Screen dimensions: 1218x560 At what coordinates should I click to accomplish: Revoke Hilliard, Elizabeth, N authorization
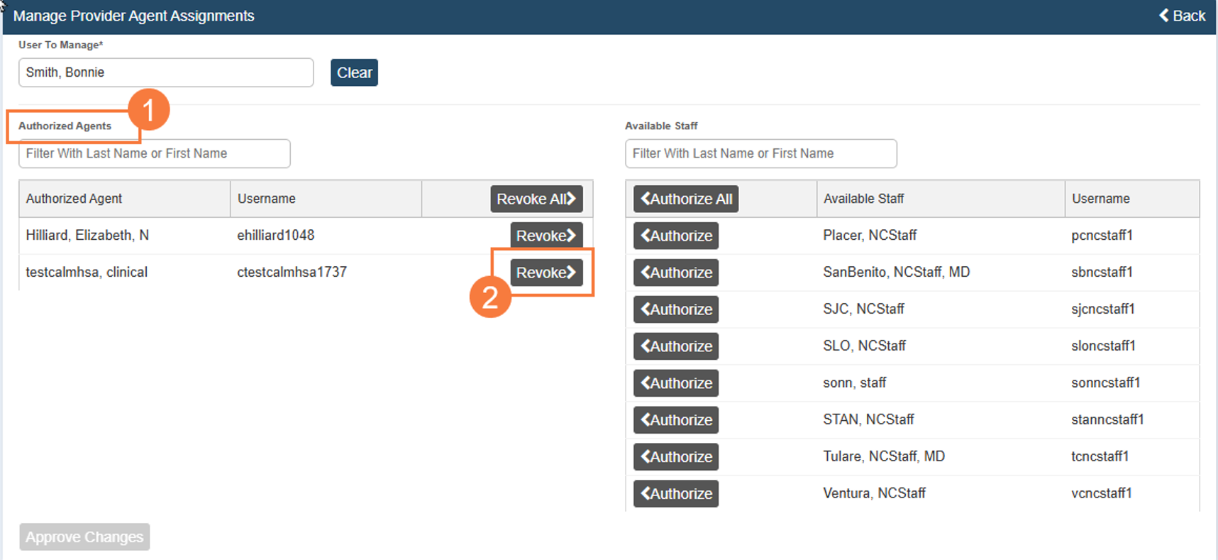[546, 236]
